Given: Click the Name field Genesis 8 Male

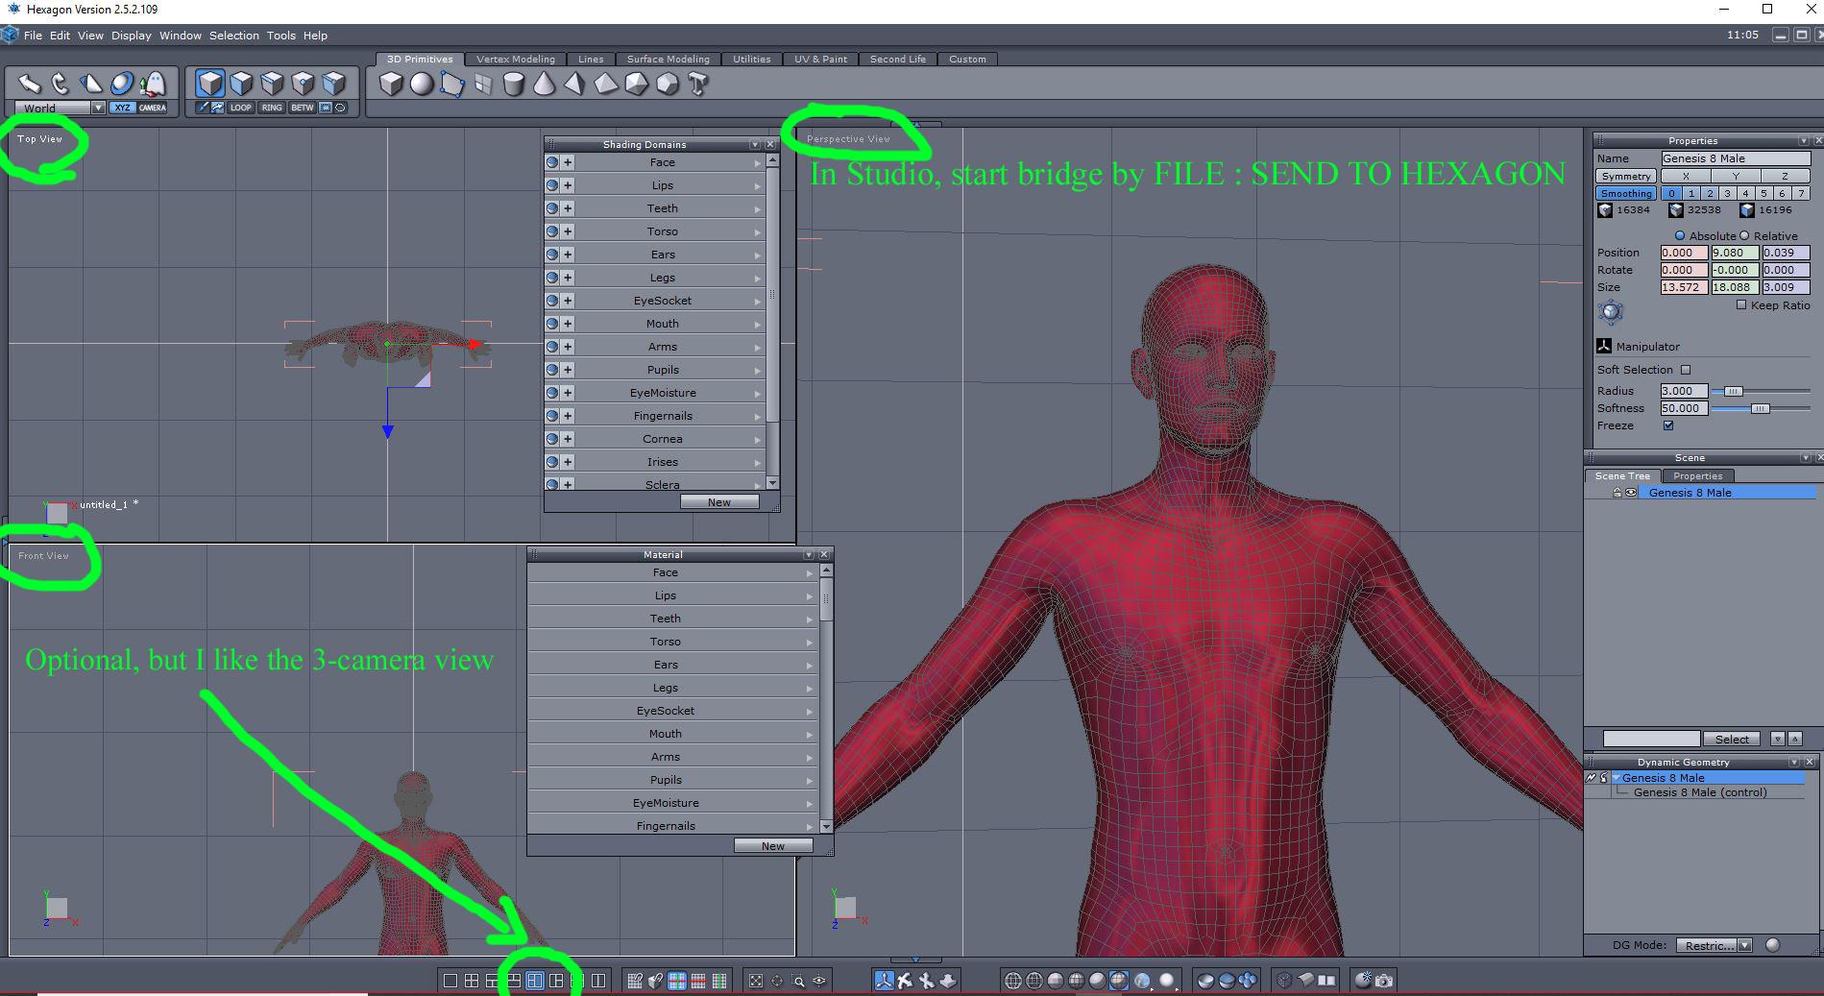Looking at the screenshot, I should pyautogui.click(x=1736, y=158).
